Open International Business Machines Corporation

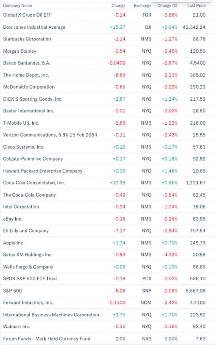tap(51, 315)
